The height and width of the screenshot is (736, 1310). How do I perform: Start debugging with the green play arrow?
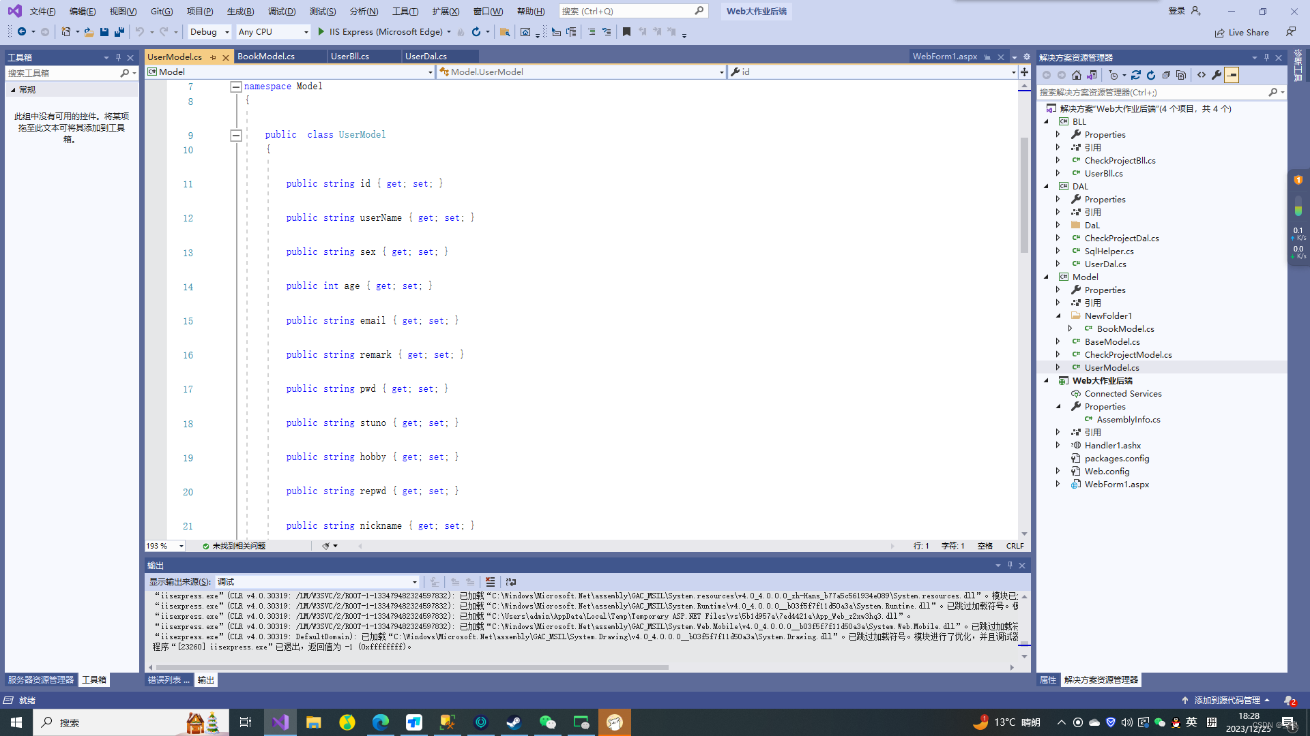click(321, 32)
